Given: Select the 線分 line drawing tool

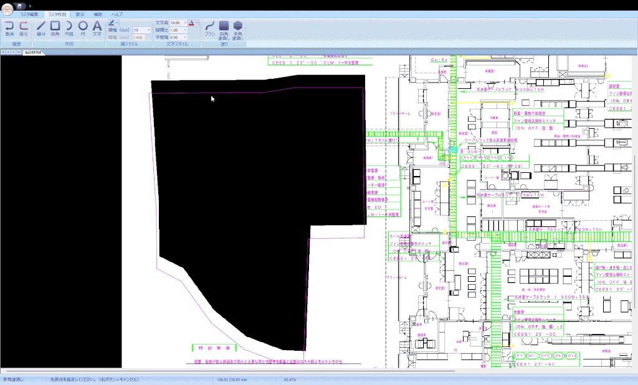Looking at the screenshot, I should point(41,29).
